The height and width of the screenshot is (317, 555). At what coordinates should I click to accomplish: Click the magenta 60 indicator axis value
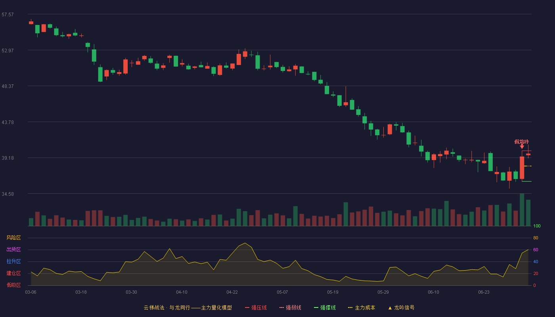(x=536, y=250)
